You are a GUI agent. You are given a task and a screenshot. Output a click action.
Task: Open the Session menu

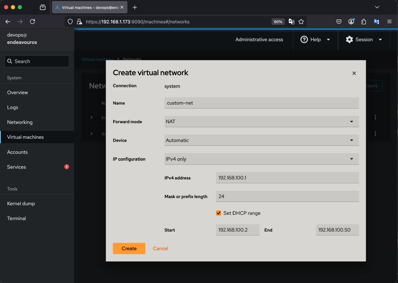[x=364, y=40]
